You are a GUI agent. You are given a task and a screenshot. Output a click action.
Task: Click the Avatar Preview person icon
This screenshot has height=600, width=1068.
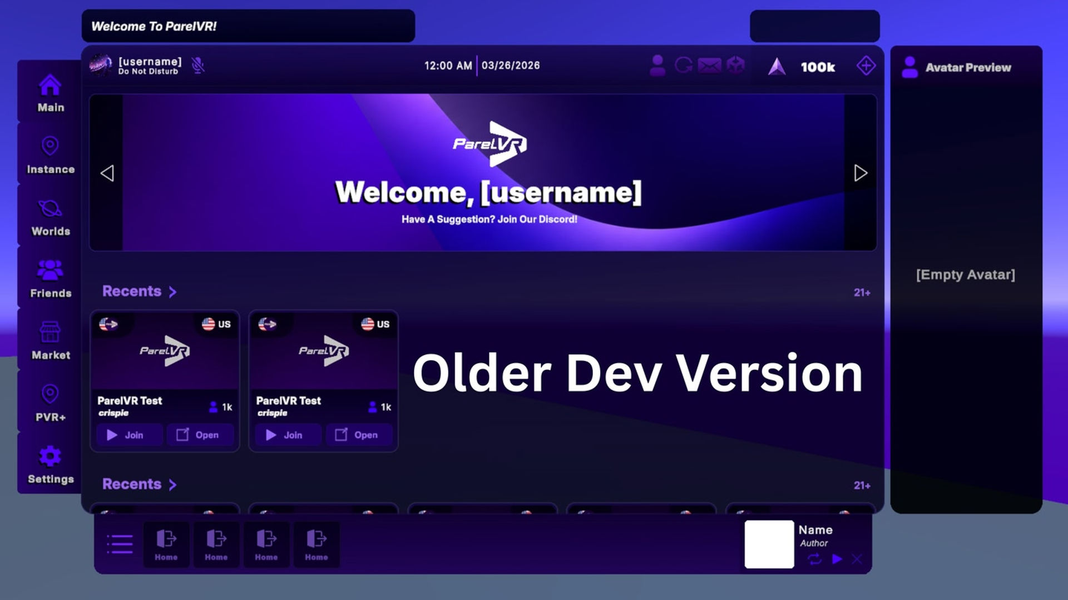910,67
